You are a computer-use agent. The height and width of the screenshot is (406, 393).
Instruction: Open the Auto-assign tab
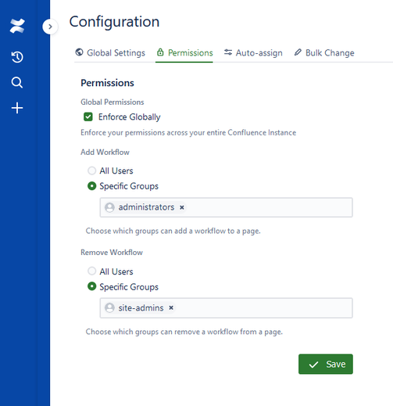tap(253, 53)
